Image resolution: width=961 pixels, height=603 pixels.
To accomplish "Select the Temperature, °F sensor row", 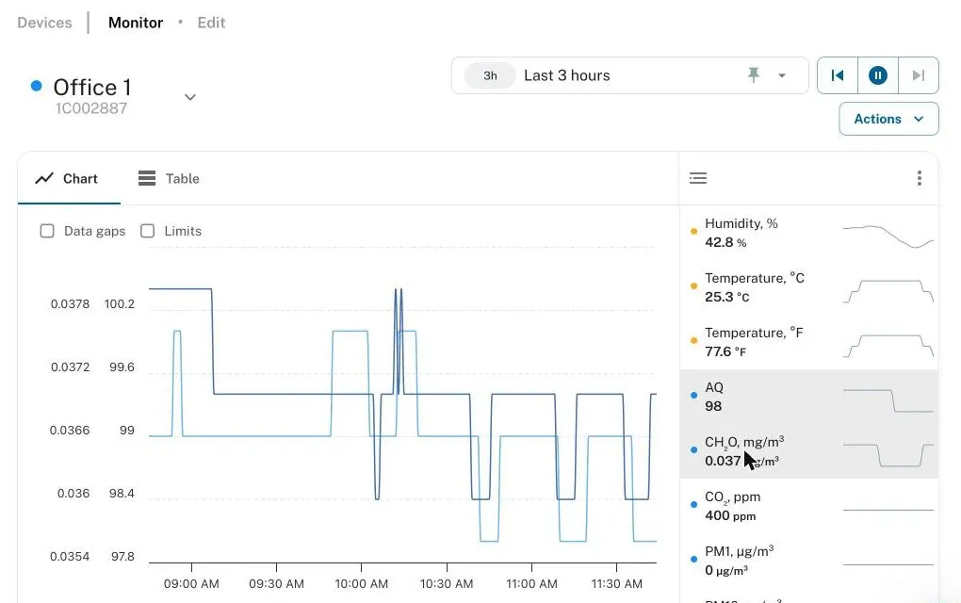I will tap(809, 342).
